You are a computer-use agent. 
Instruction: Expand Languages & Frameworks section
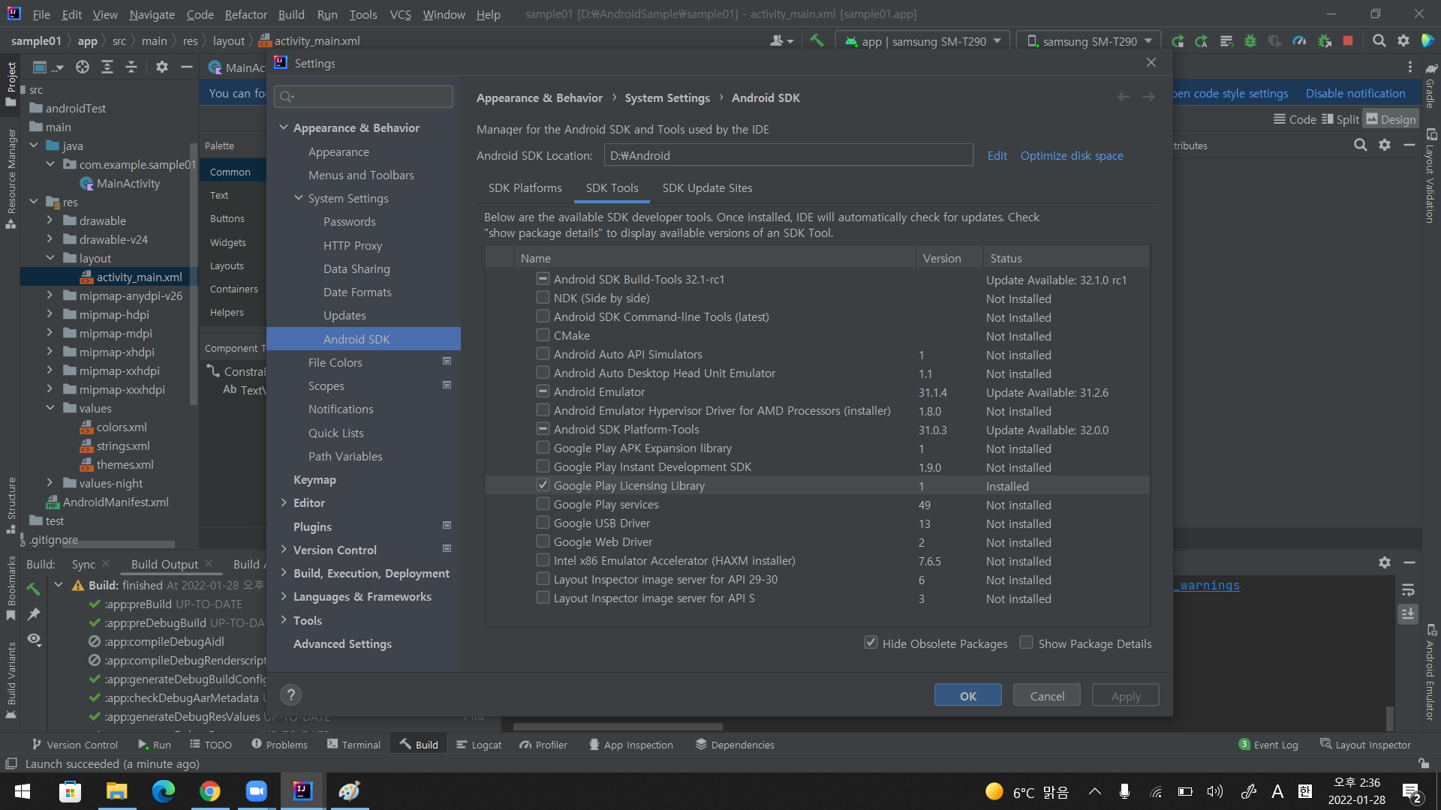click(x=284, y=597)
